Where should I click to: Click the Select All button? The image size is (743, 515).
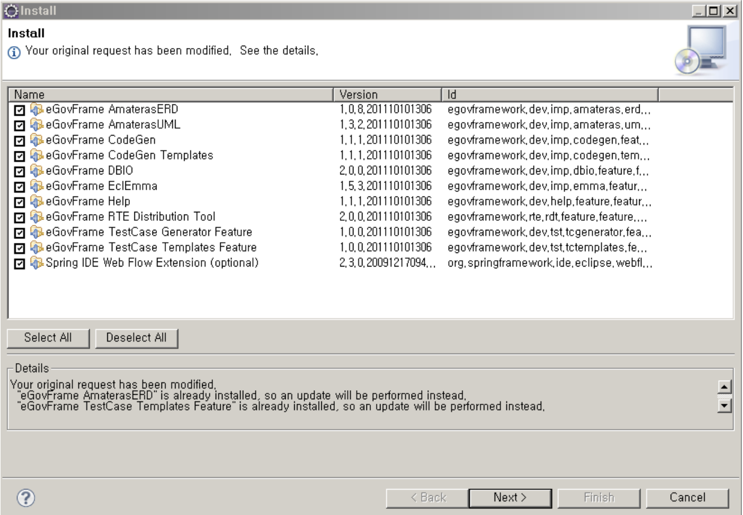(x=48, y=338)
